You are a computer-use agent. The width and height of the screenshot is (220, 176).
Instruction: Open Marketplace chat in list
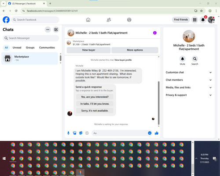[29, 59]
